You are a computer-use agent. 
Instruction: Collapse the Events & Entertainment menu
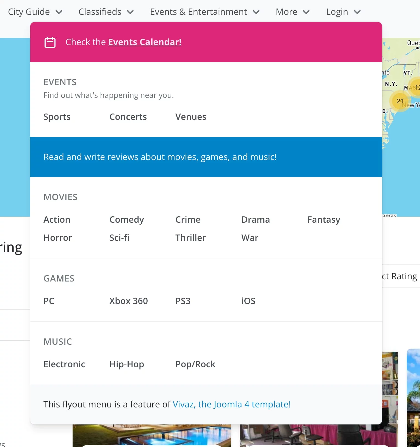(205, 12)
